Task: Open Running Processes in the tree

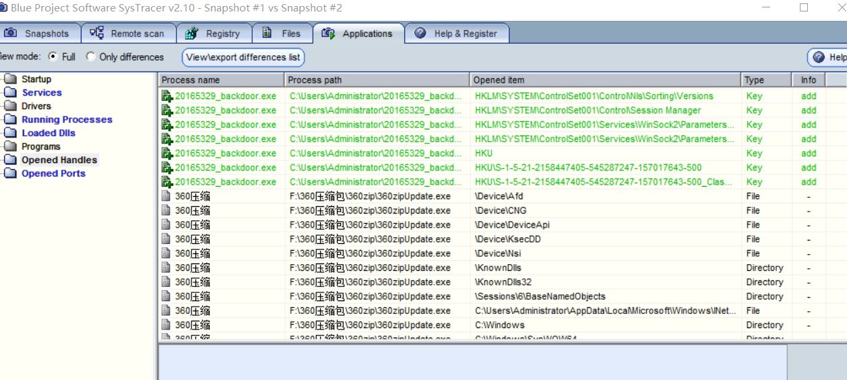Action: [x=67, y=120]
